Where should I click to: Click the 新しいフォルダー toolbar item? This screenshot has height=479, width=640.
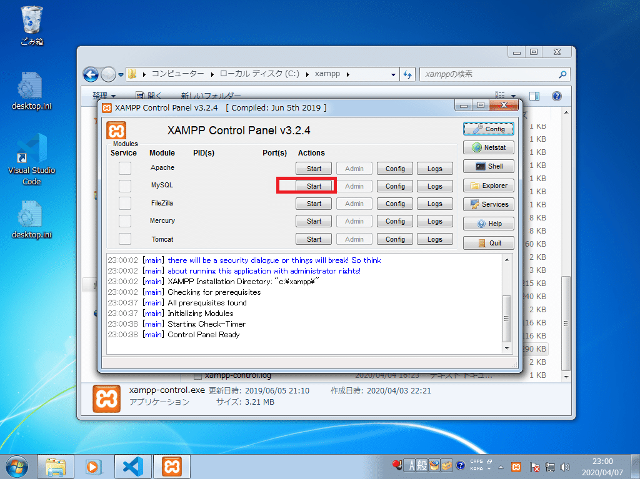(x=211, y=96)
